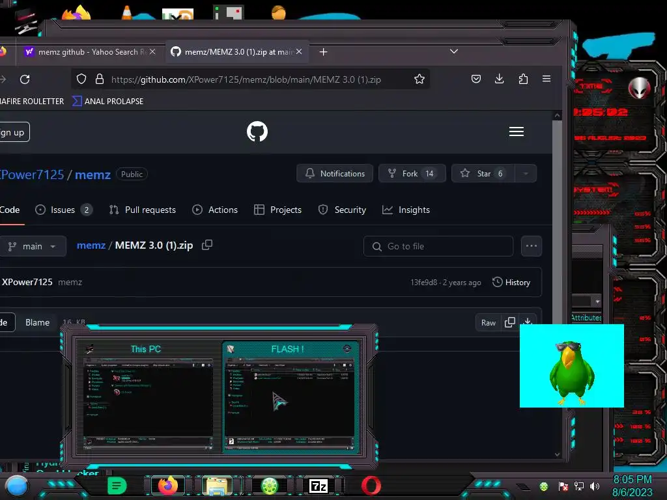The image size is (667, 500).
Task: Open tracking protection shield in address bar
Action: [81, 79]
